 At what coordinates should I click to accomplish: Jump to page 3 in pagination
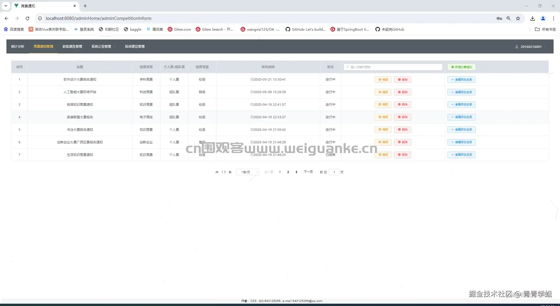tap(296, 172)
